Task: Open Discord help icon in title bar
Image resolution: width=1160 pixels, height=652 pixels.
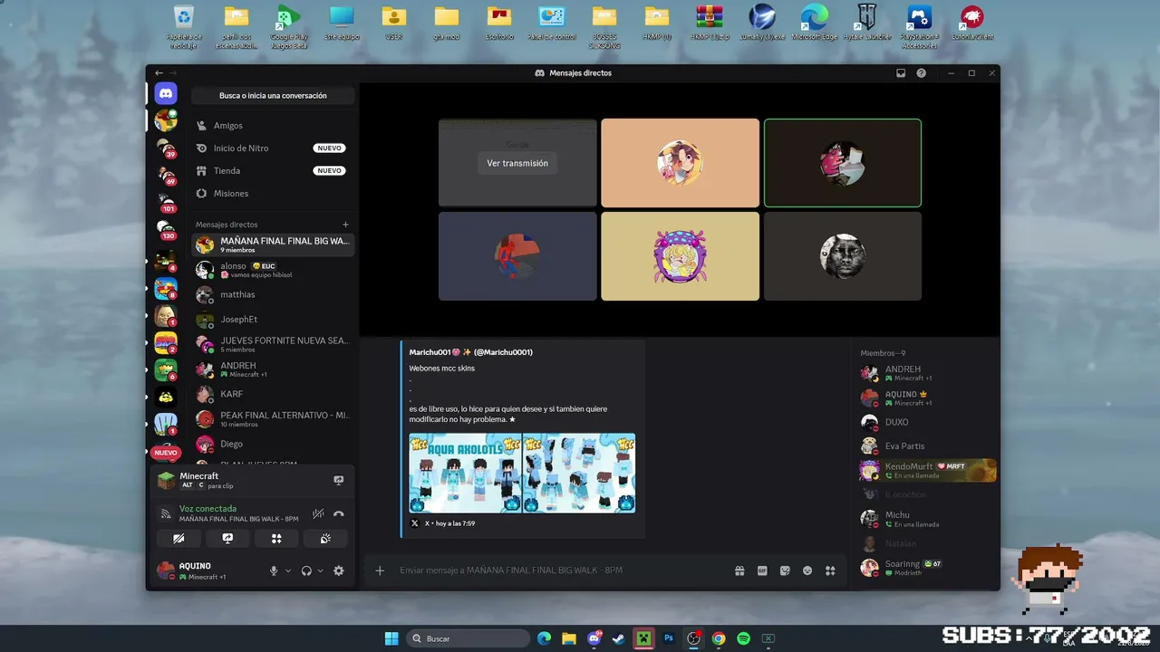Action: coord(922,72)
